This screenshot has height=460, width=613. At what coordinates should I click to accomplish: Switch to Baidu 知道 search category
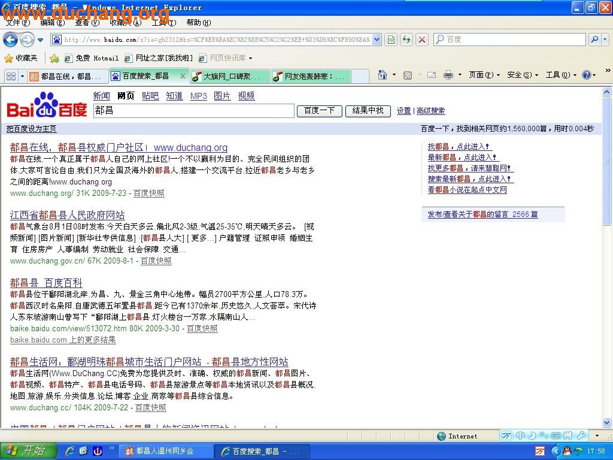pyautogui.click(x=174, y=96)
